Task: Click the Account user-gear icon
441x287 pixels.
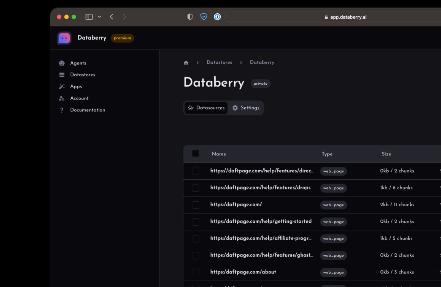Action: pyautogui.click(x=62, y=98)
